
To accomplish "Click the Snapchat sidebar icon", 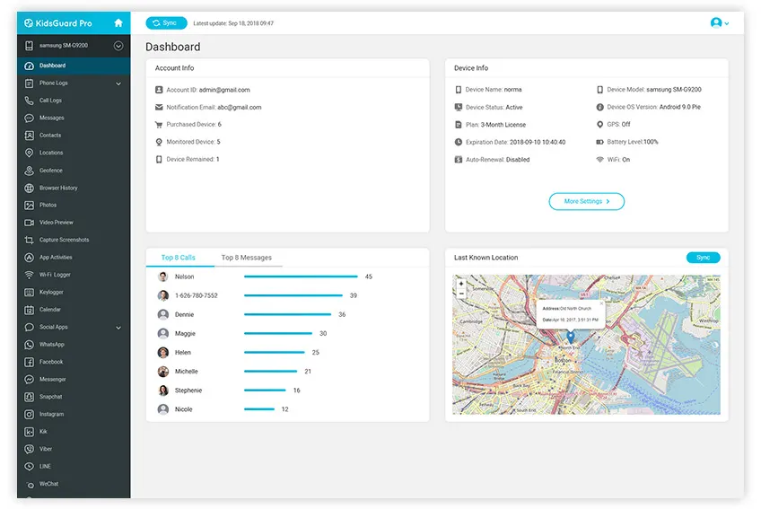I will [30, 397].
